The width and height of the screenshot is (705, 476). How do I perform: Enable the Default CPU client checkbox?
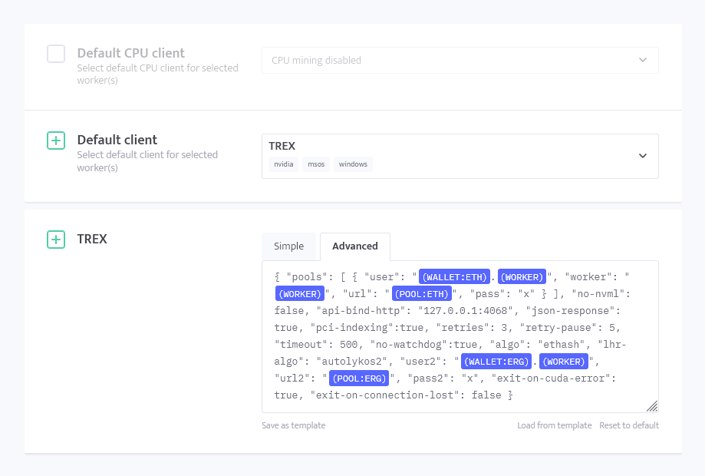(56, 54)
